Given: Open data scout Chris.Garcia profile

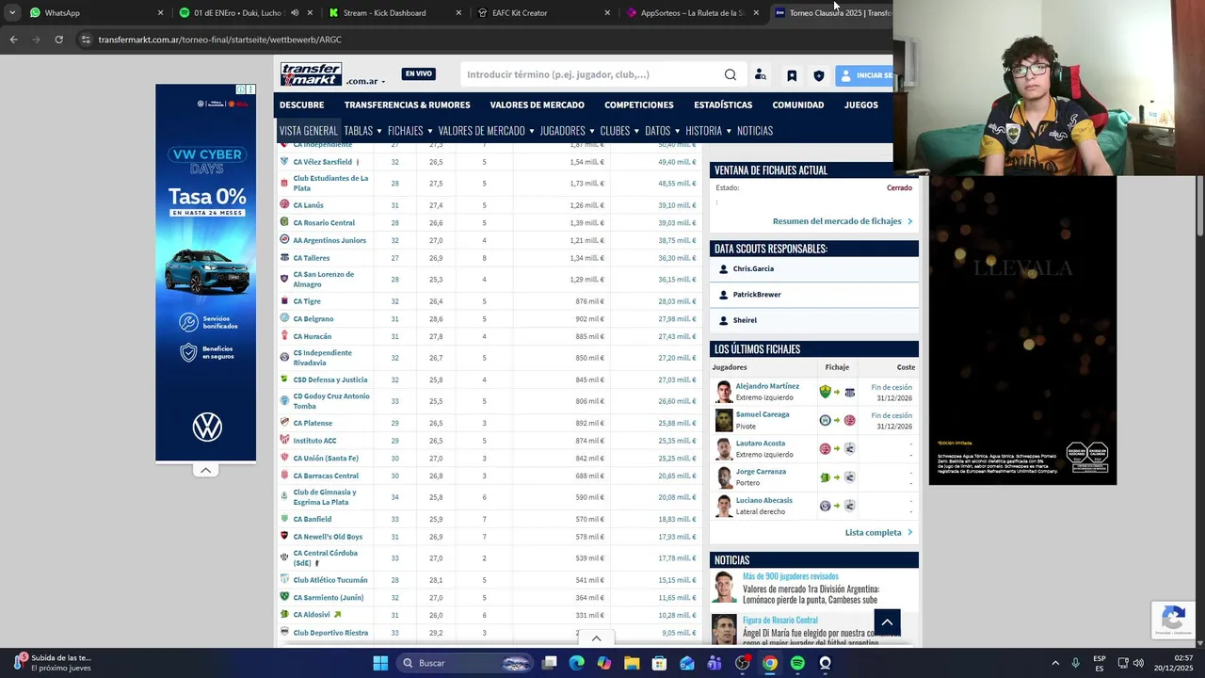Looking at the screenshot, I should pyautogui.click(x=753, y=269).
